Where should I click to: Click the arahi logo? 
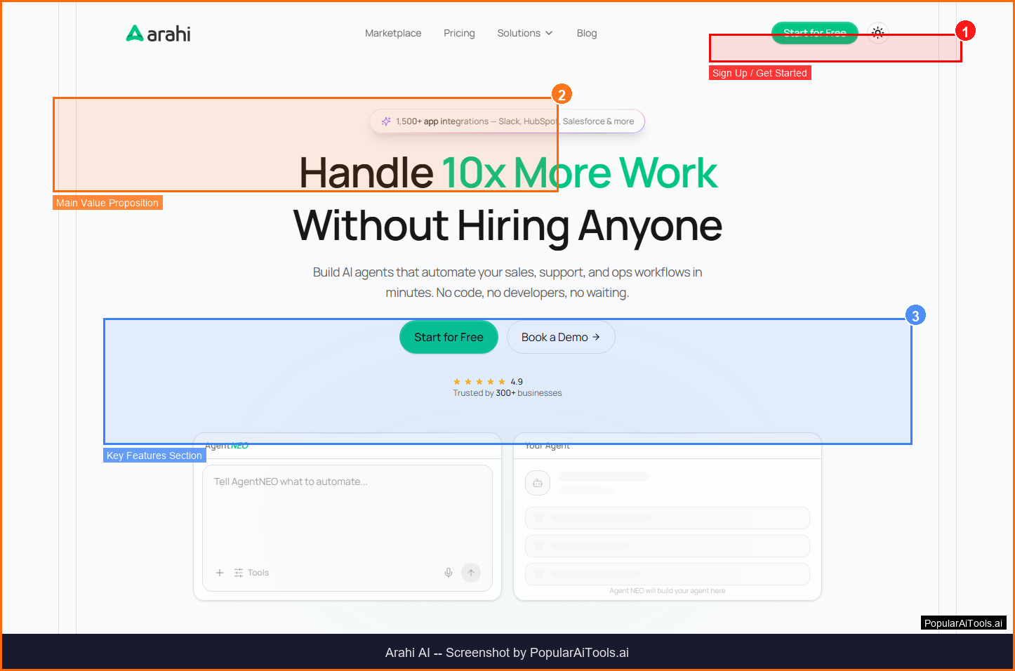[159, 34]
